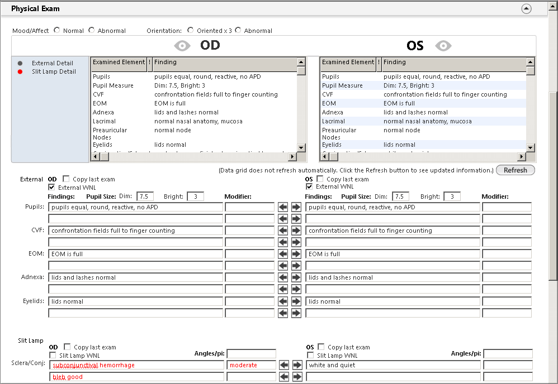The width and height of the screenshot is (558, 384).
Task: Copy OD Pupils finding to OS
Action: click(x=296, y=207)
